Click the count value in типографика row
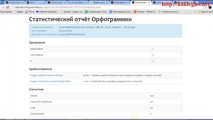Image resolution: width=213 pixels, height=120 pixels. click(153, 55)
